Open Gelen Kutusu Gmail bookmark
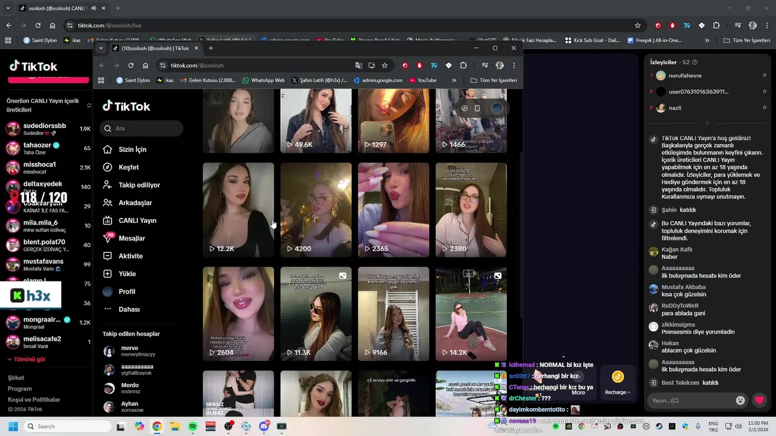Image resolution: width=776 pixels, height=436 pixels. click(207, 80)
